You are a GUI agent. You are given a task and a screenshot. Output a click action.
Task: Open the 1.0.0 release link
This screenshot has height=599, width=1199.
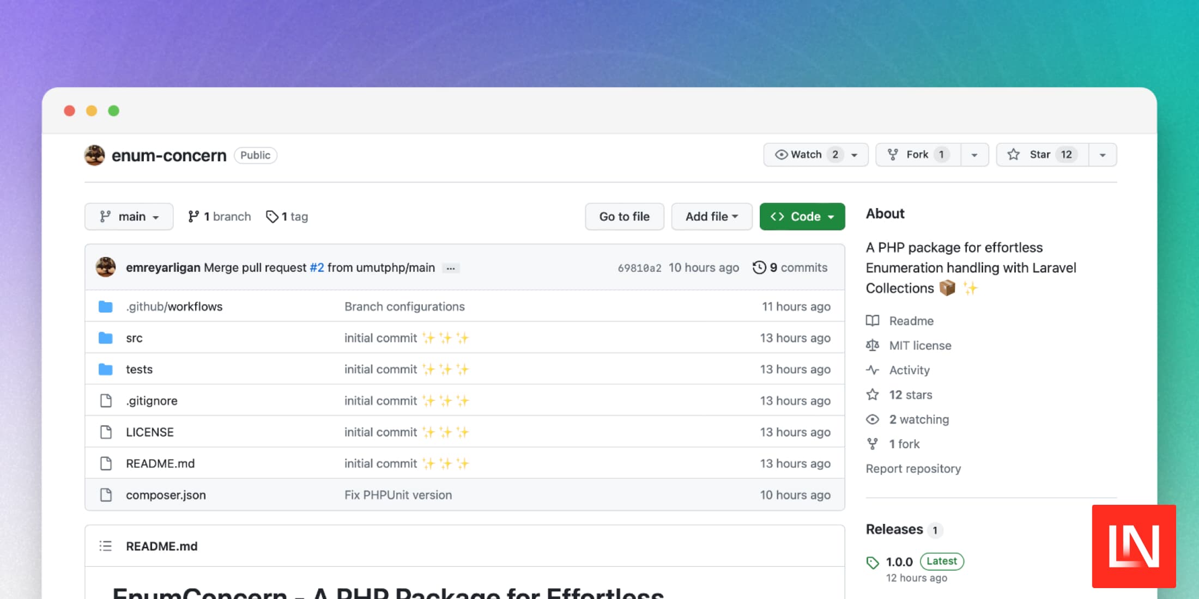pos(899,562)
